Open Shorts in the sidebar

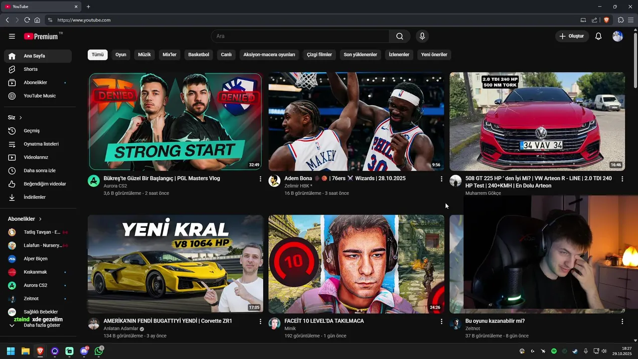click(38, 69)
